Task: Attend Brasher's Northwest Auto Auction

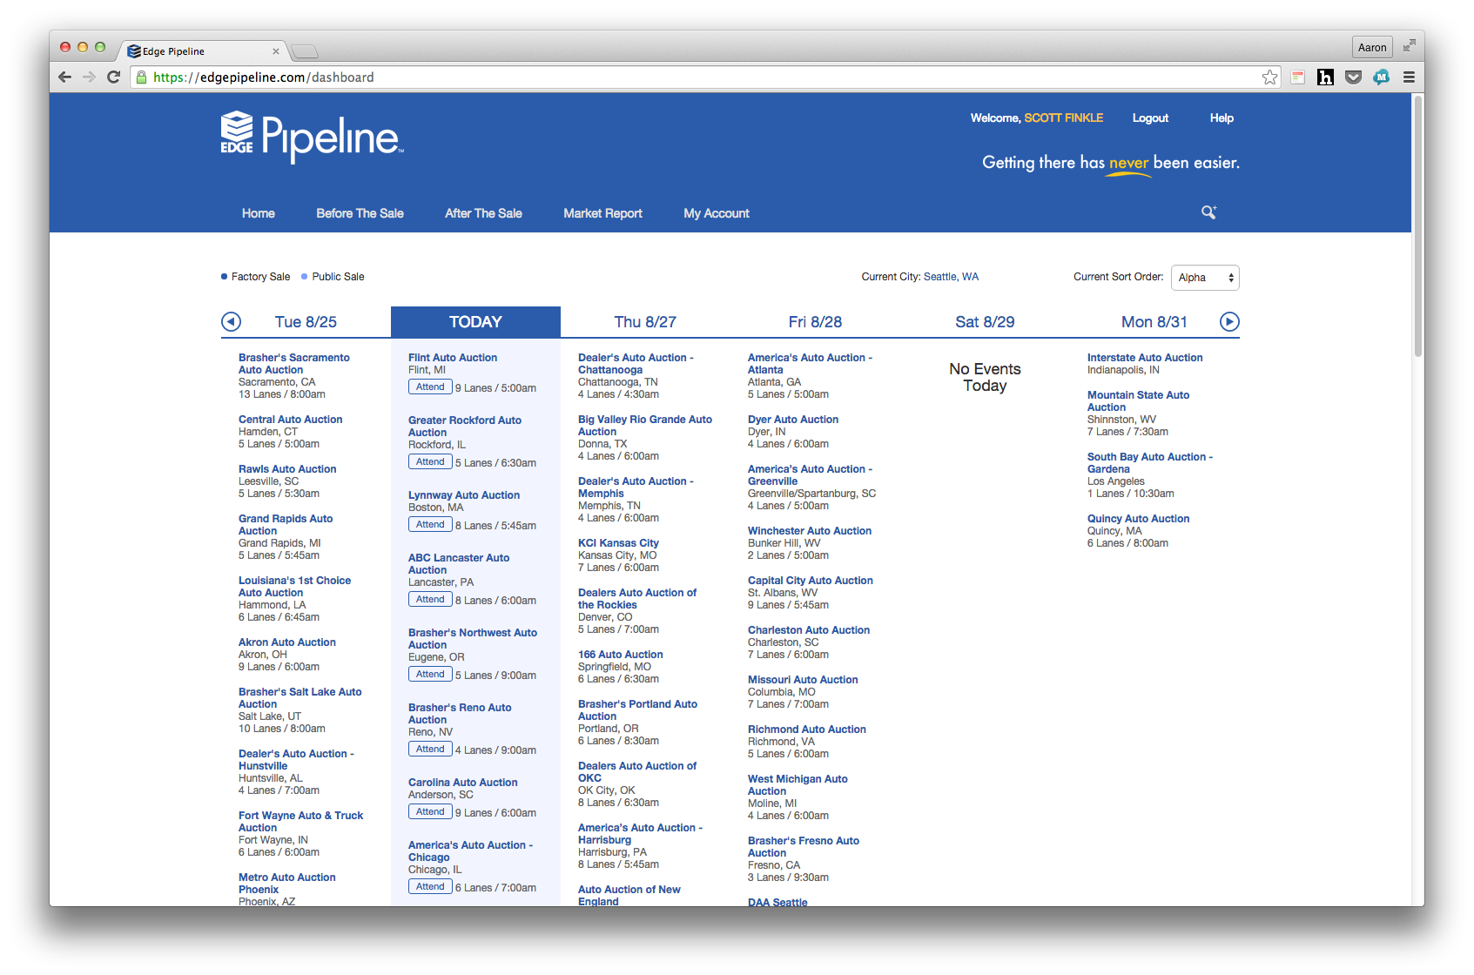Action: (430, 675)
